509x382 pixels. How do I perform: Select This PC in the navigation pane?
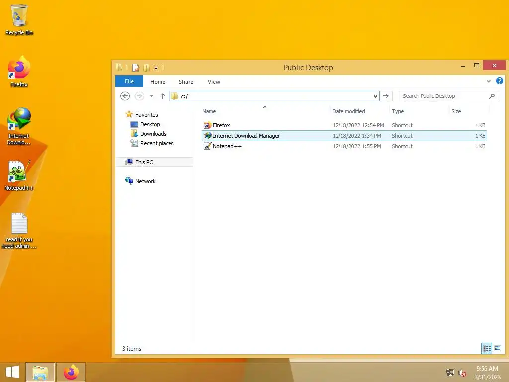pos(155,162)
